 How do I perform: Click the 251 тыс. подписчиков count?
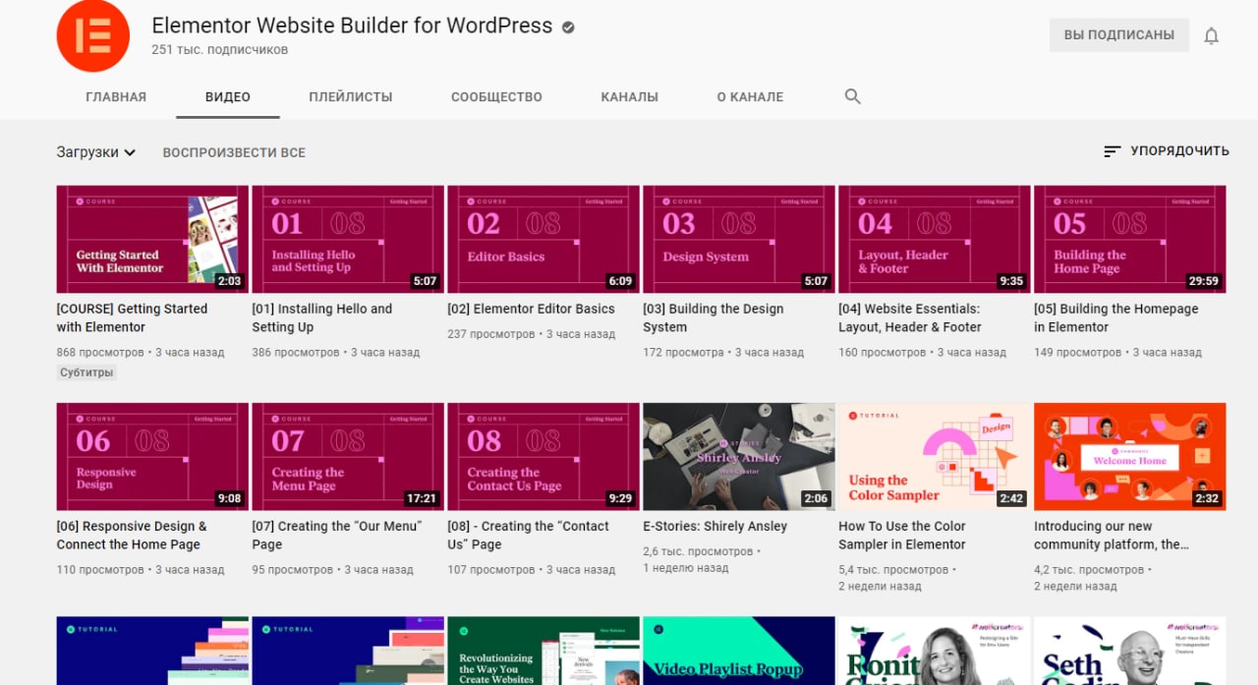pyautogui.click(x=220, y=49)
